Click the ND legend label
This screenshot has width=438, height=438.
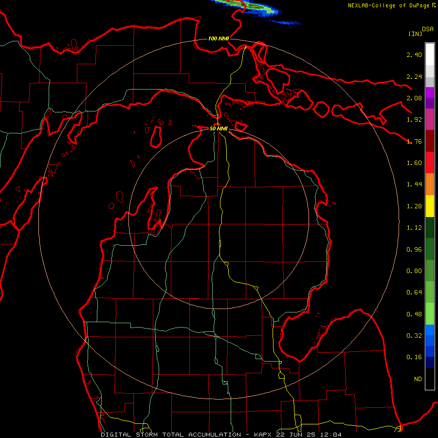click(418, 379)
